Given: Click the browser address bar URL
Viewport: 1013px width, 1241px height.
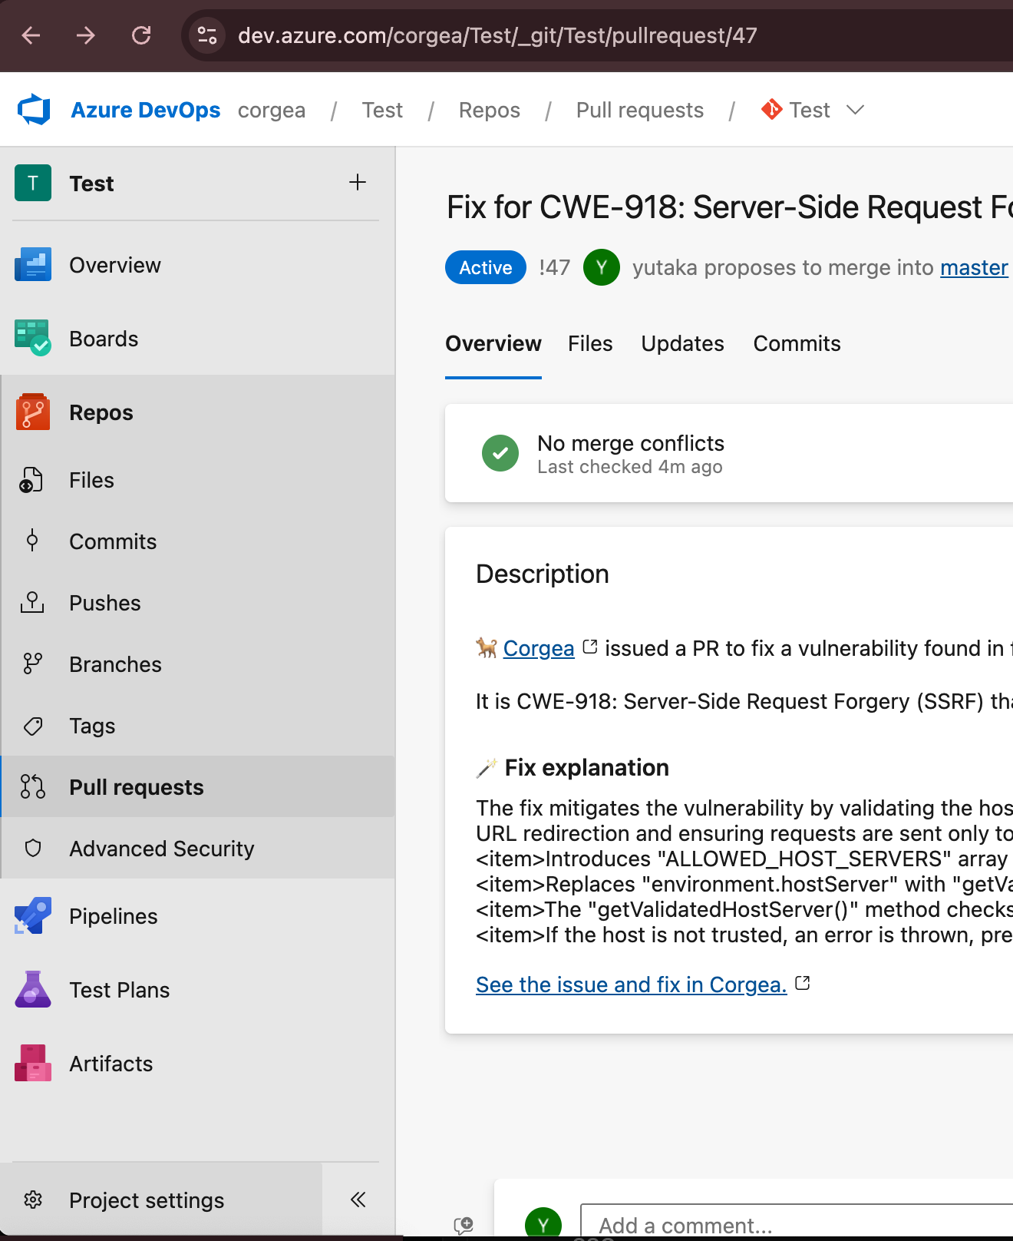Looking at the screenshot, I should 497,35.
